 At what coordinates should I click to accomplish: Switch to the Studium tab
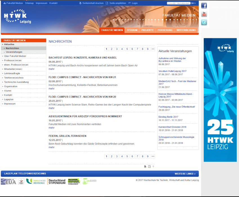[x=132, y=30]
